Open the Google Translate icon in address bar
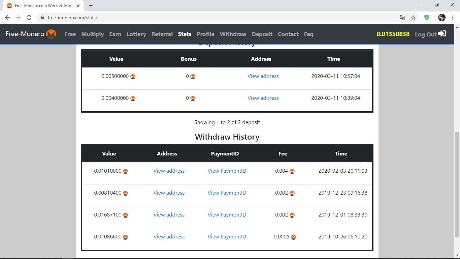The image size is (460, 259). coord(402,18)
